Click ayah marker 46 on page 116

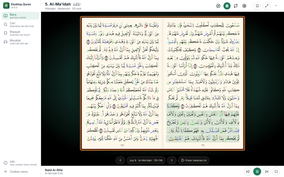[x=88, y=42]
